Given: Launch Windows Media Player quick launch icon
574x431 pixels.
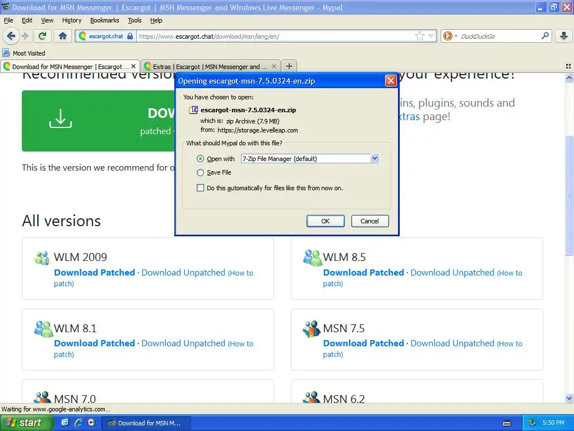Looking at the screenshot, I should (91, 423).
